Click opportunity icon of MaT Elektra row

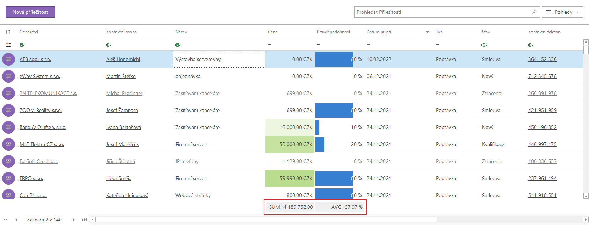click(9, 144)
